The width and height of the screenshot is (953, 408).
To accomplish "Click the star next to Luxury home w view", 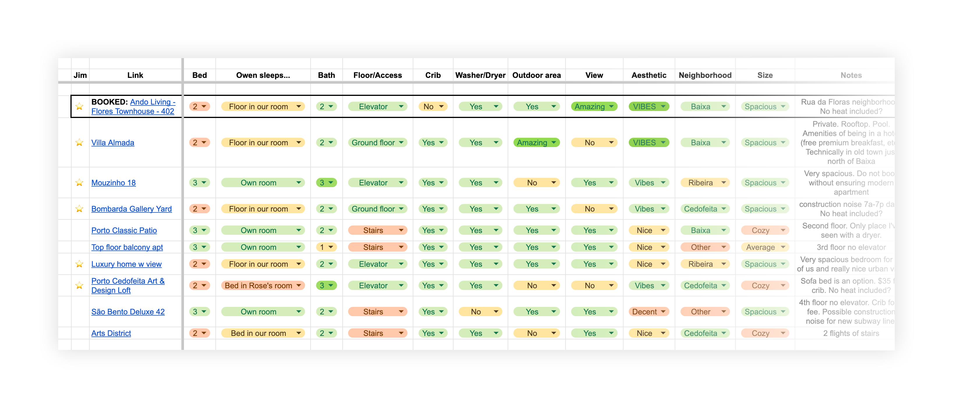I will 79,264.
